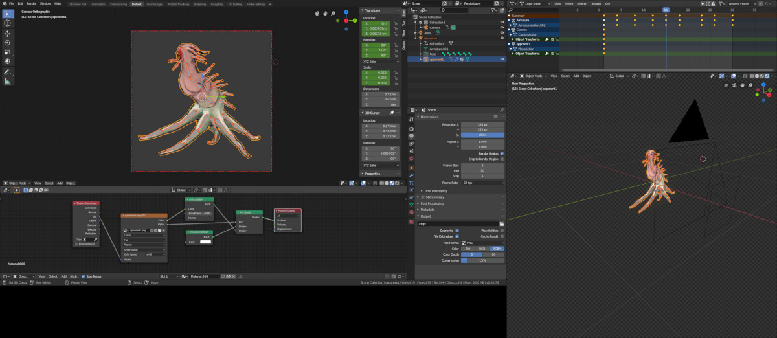Screen dimensions: 777x338
Task: Switch to the Compositing workspace tab
Action: point(118,3)
